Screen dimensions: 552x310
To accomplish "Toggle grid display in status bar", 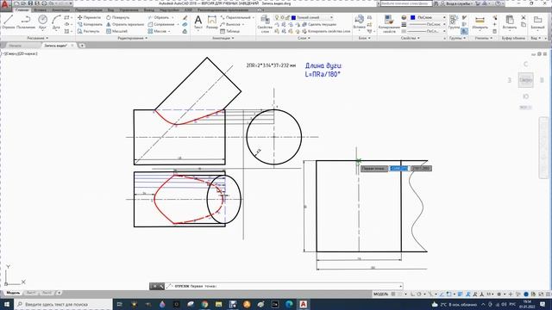I will [393, 294].
